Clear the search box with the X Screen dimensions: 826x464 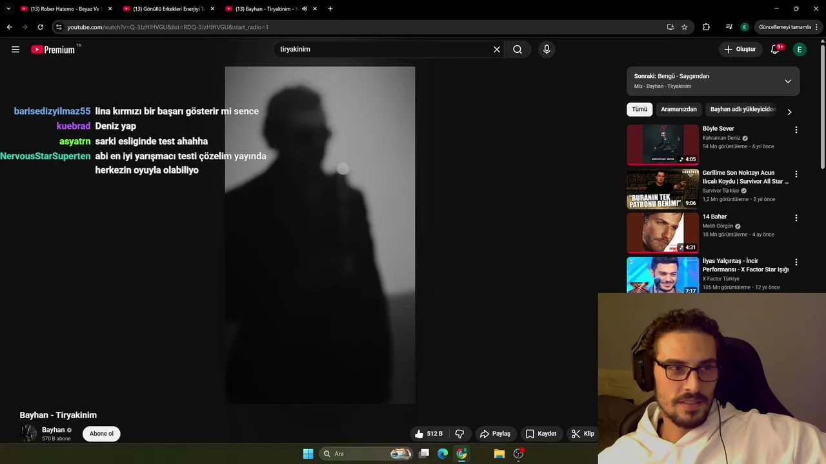[x=497, y=50]
